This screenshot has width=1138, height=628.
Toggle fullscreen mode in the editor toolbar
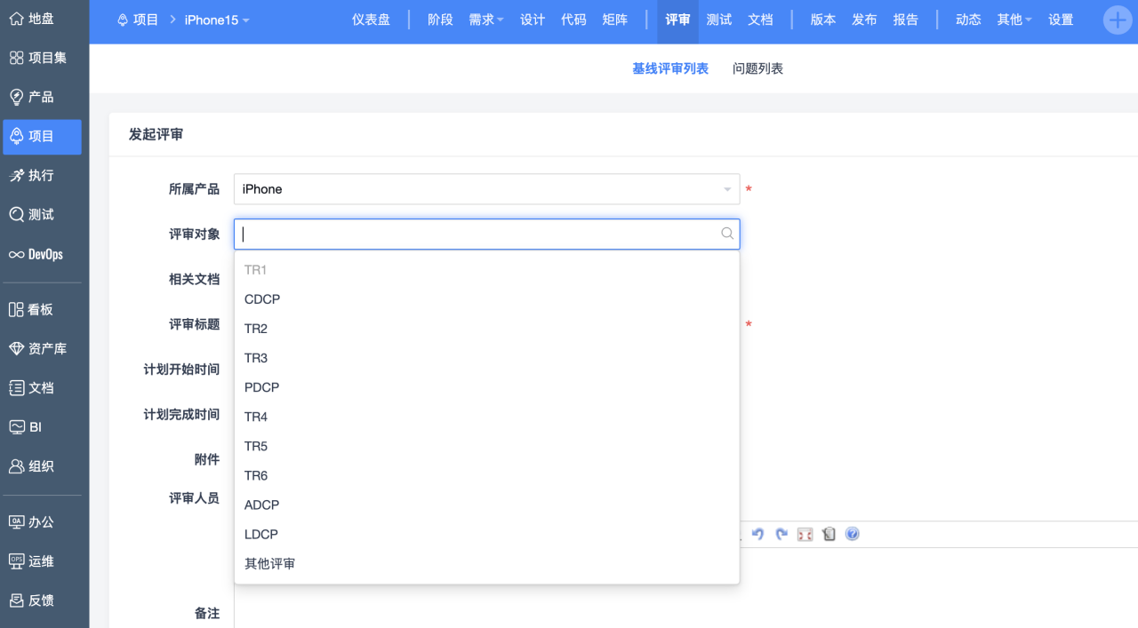805,534
